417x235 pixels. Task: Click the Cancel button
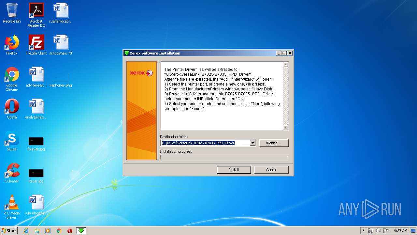(271, 170)
